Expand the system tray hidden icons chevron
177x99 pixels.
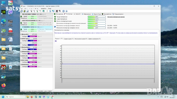(158, 97)
